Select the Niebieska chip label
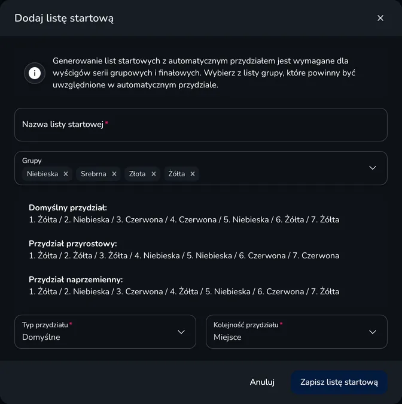This screenshot has width=402, height=404. pos(42,174)
